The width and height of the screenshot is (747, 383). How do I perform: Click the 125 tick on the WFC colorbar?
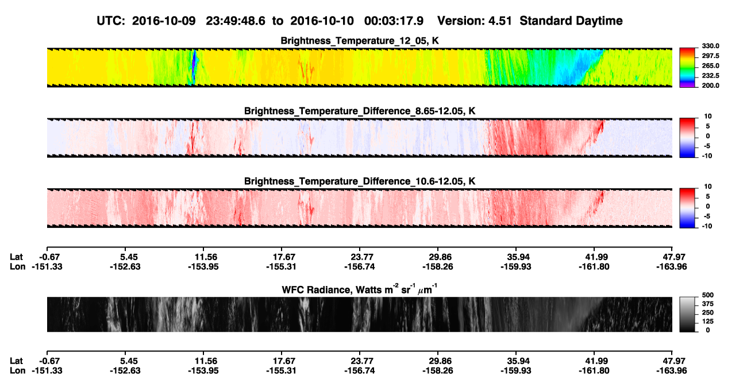click(708, 322)
